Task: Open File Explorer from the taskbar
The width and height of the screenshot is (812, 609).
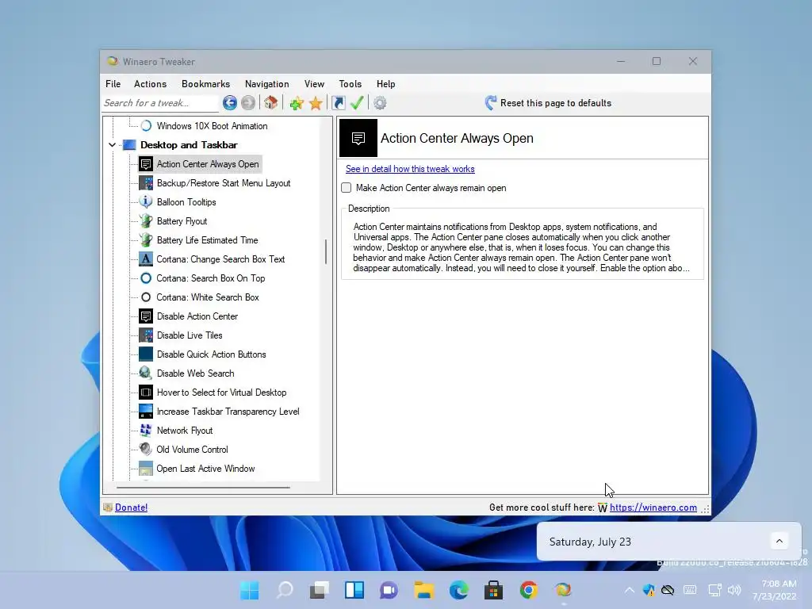Action: pyautogui.click(x=423, y=590)
